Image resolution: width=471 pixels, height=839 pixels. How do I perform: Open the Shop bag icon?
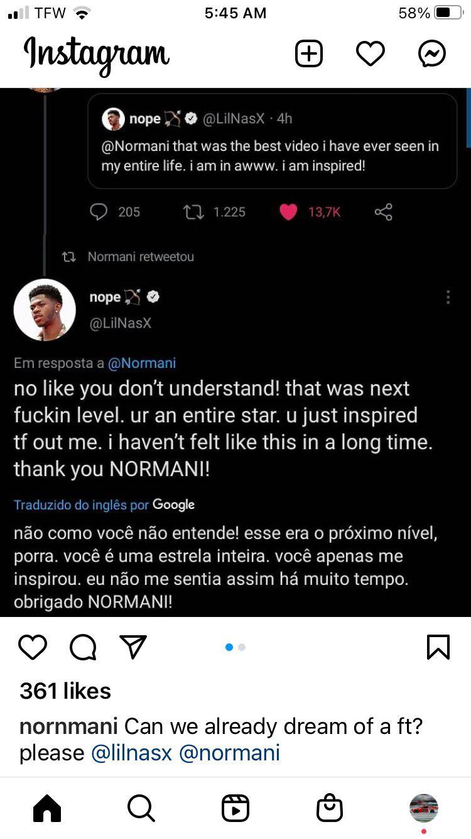coord(330,808)
